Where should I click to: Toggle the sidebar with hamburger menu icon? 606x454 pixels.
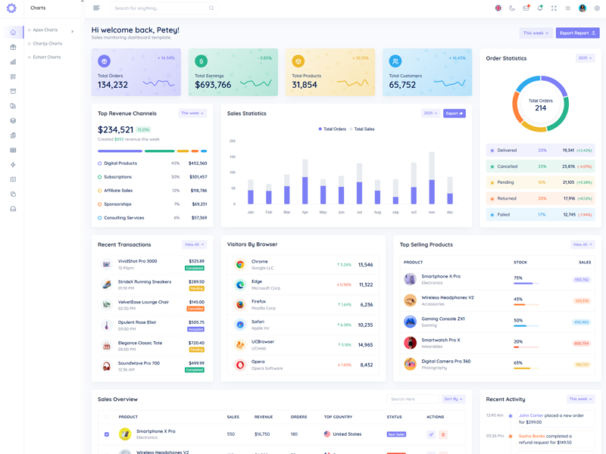(x=96, y=8)
